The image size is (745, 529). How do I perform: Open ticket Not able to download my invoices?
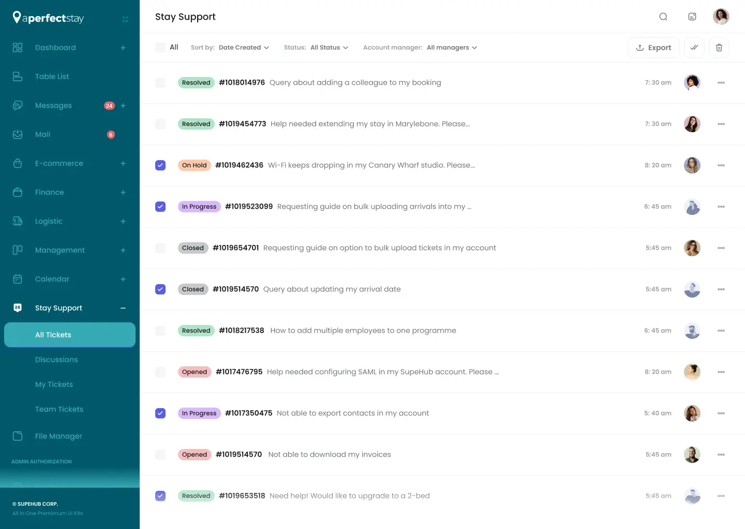pyautogui.click(x=330, y=455)
